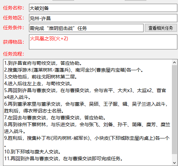Click the 获得物品 box showing 火凤凰之羽
Image resolution: width=178 pixels, height=166 pixels.
coord(103,42)
